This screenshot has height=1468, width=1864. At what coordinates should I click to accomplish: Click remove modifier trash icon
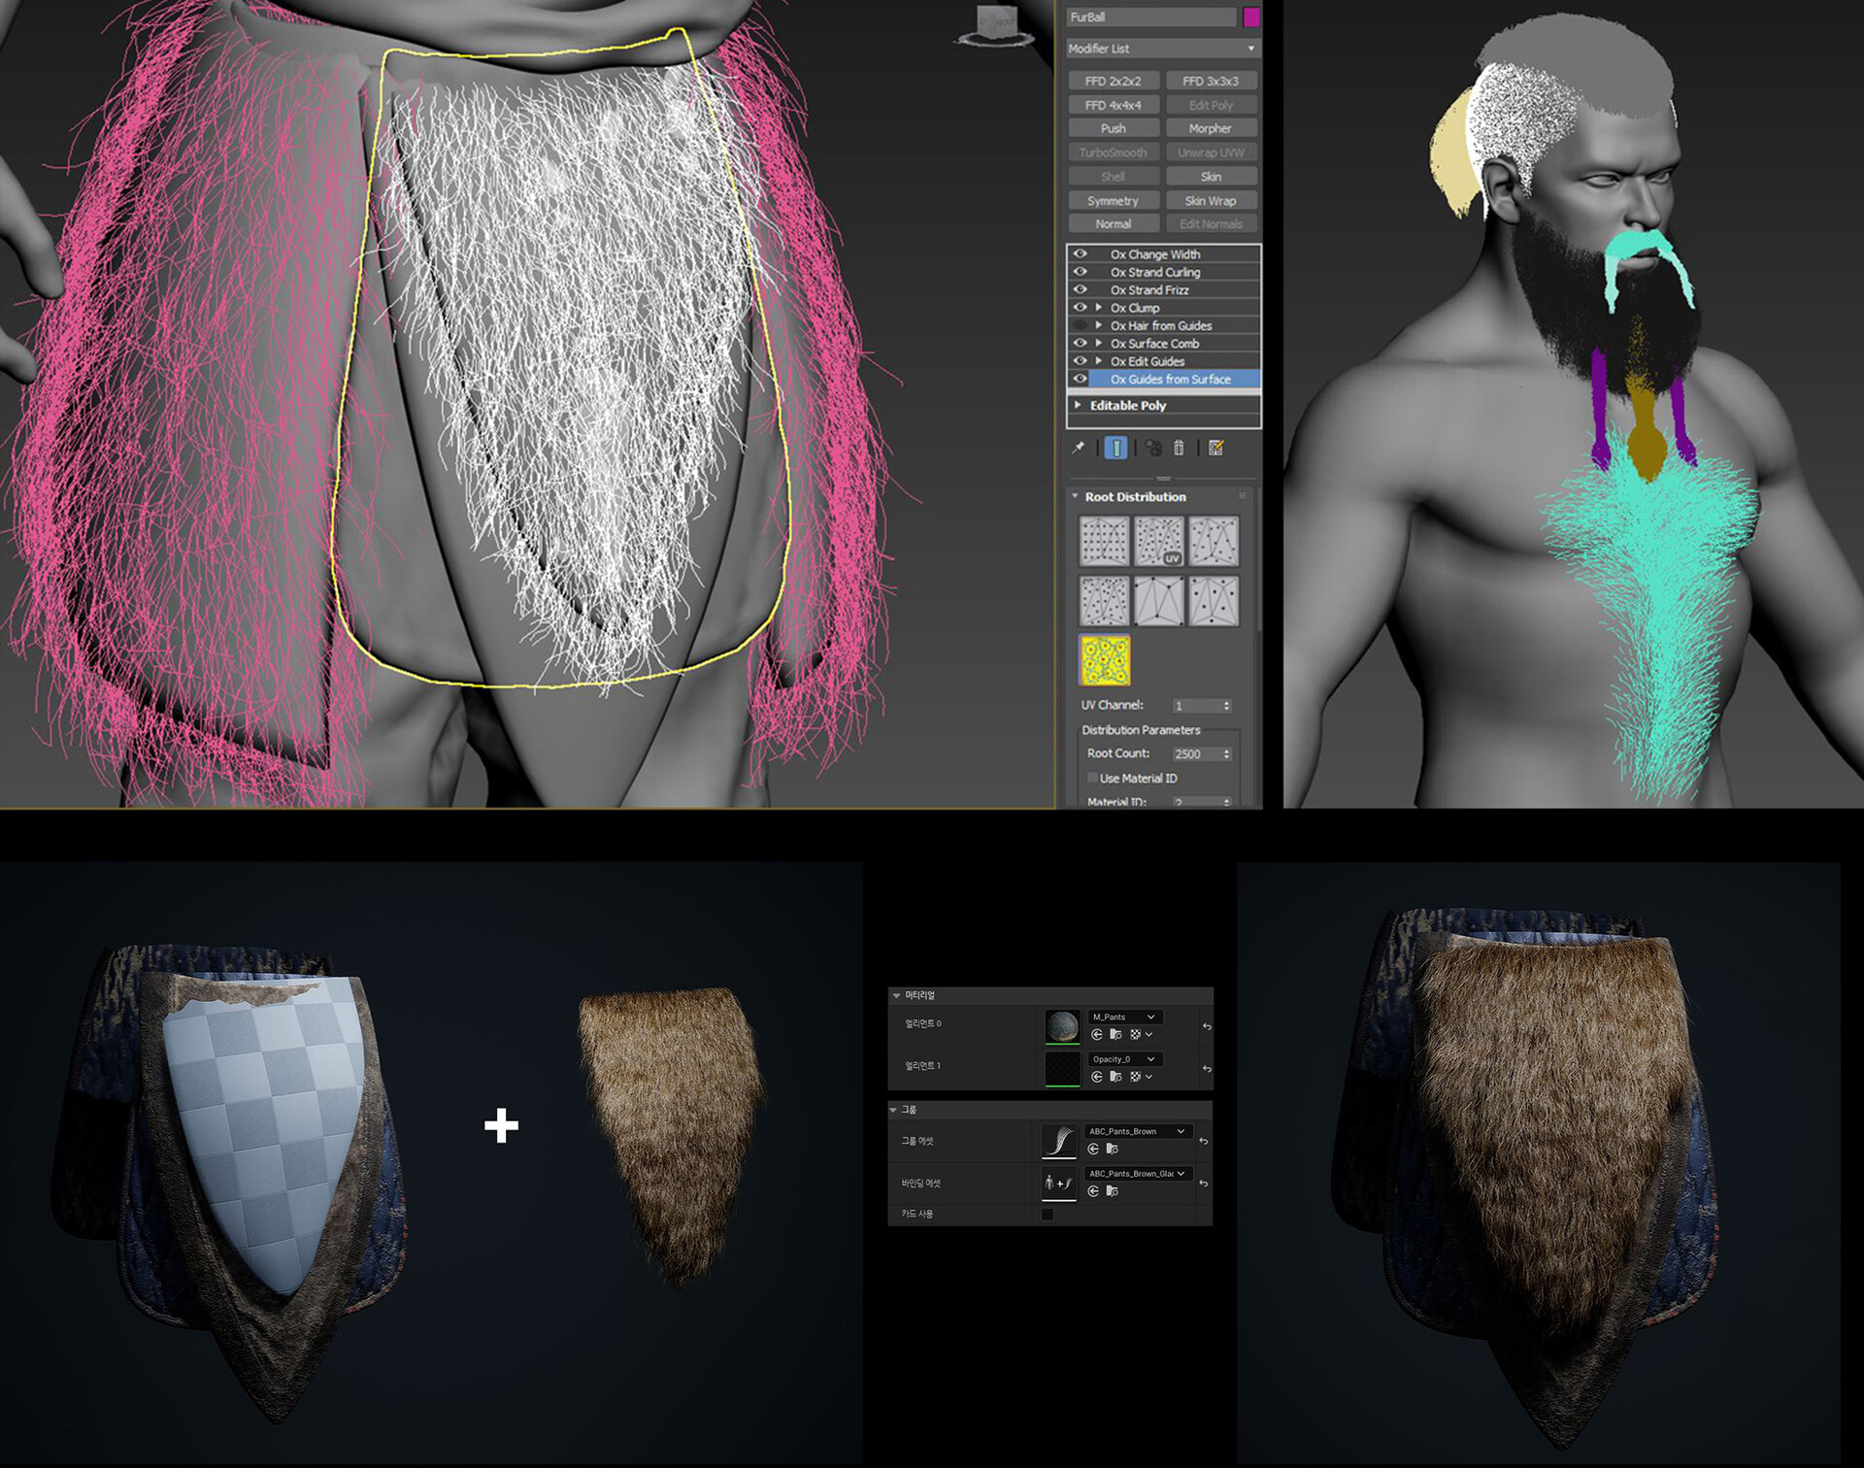point(1179,448)
